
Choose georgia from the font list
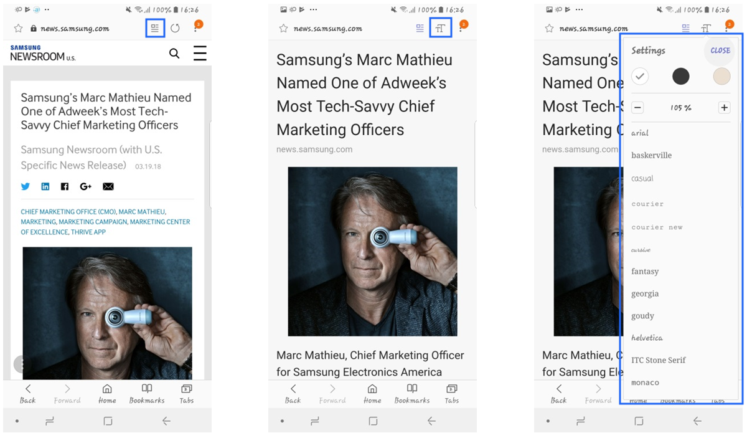pos(645,293)
